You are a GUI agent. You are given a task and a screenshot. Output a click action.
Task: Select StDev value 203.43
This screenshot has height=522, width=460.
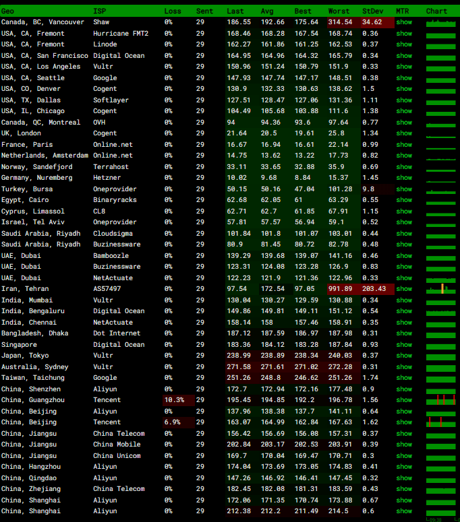(374, 289)
